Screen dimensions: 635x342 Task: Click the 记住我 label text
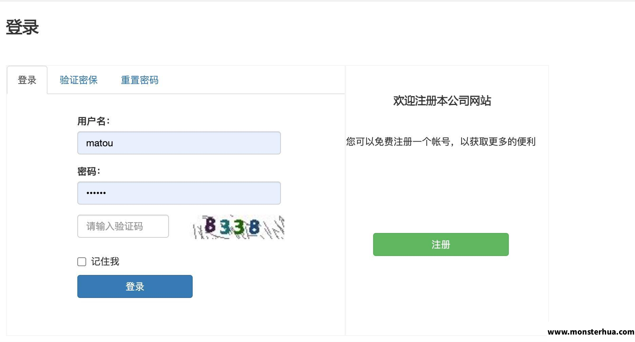(105, 261)
